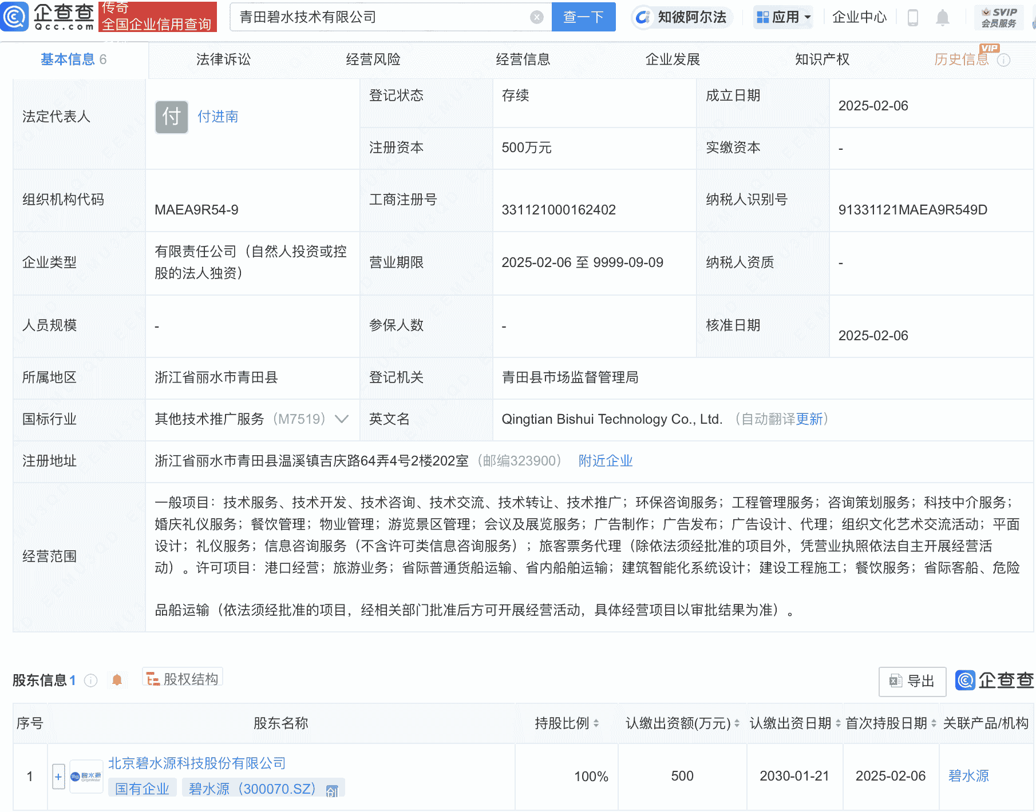The image size is (1036, 812).
Task: Clear the search box using the X icon
Action: coord(536,17)
